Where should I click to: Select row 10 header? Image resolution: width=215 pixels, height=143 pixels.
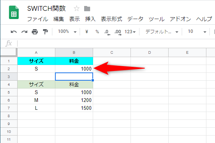[x=9, y=132]
